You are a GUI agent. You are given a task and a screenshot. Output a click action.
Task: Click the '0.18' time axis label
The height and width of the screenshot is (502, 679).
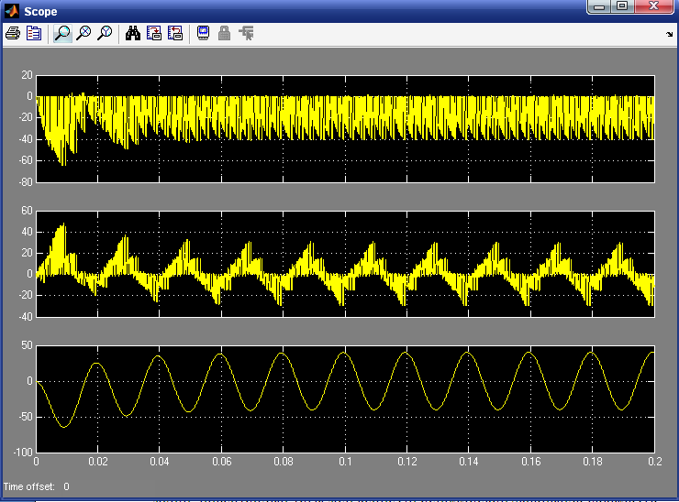click(x=593, y=462)
